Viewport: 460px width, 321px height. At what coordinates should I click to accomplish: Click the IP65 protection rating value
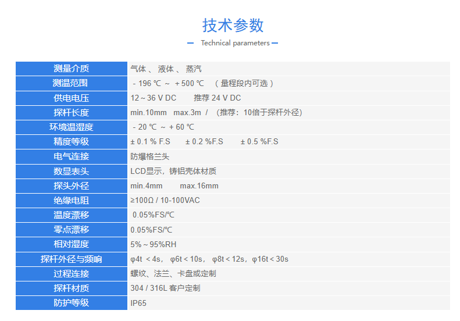pos(138,303)
